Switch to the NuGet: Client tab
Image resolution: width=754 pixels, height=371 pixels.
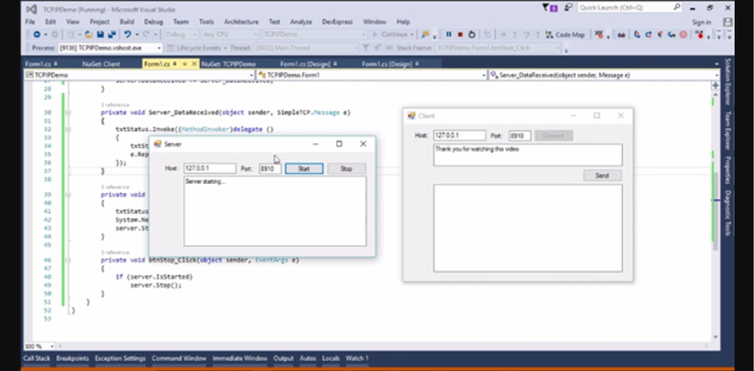[101, 64]
